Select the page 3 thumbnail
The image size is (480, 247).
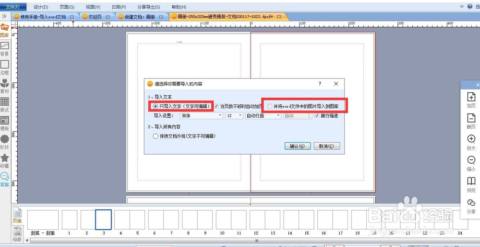[104, 220]
